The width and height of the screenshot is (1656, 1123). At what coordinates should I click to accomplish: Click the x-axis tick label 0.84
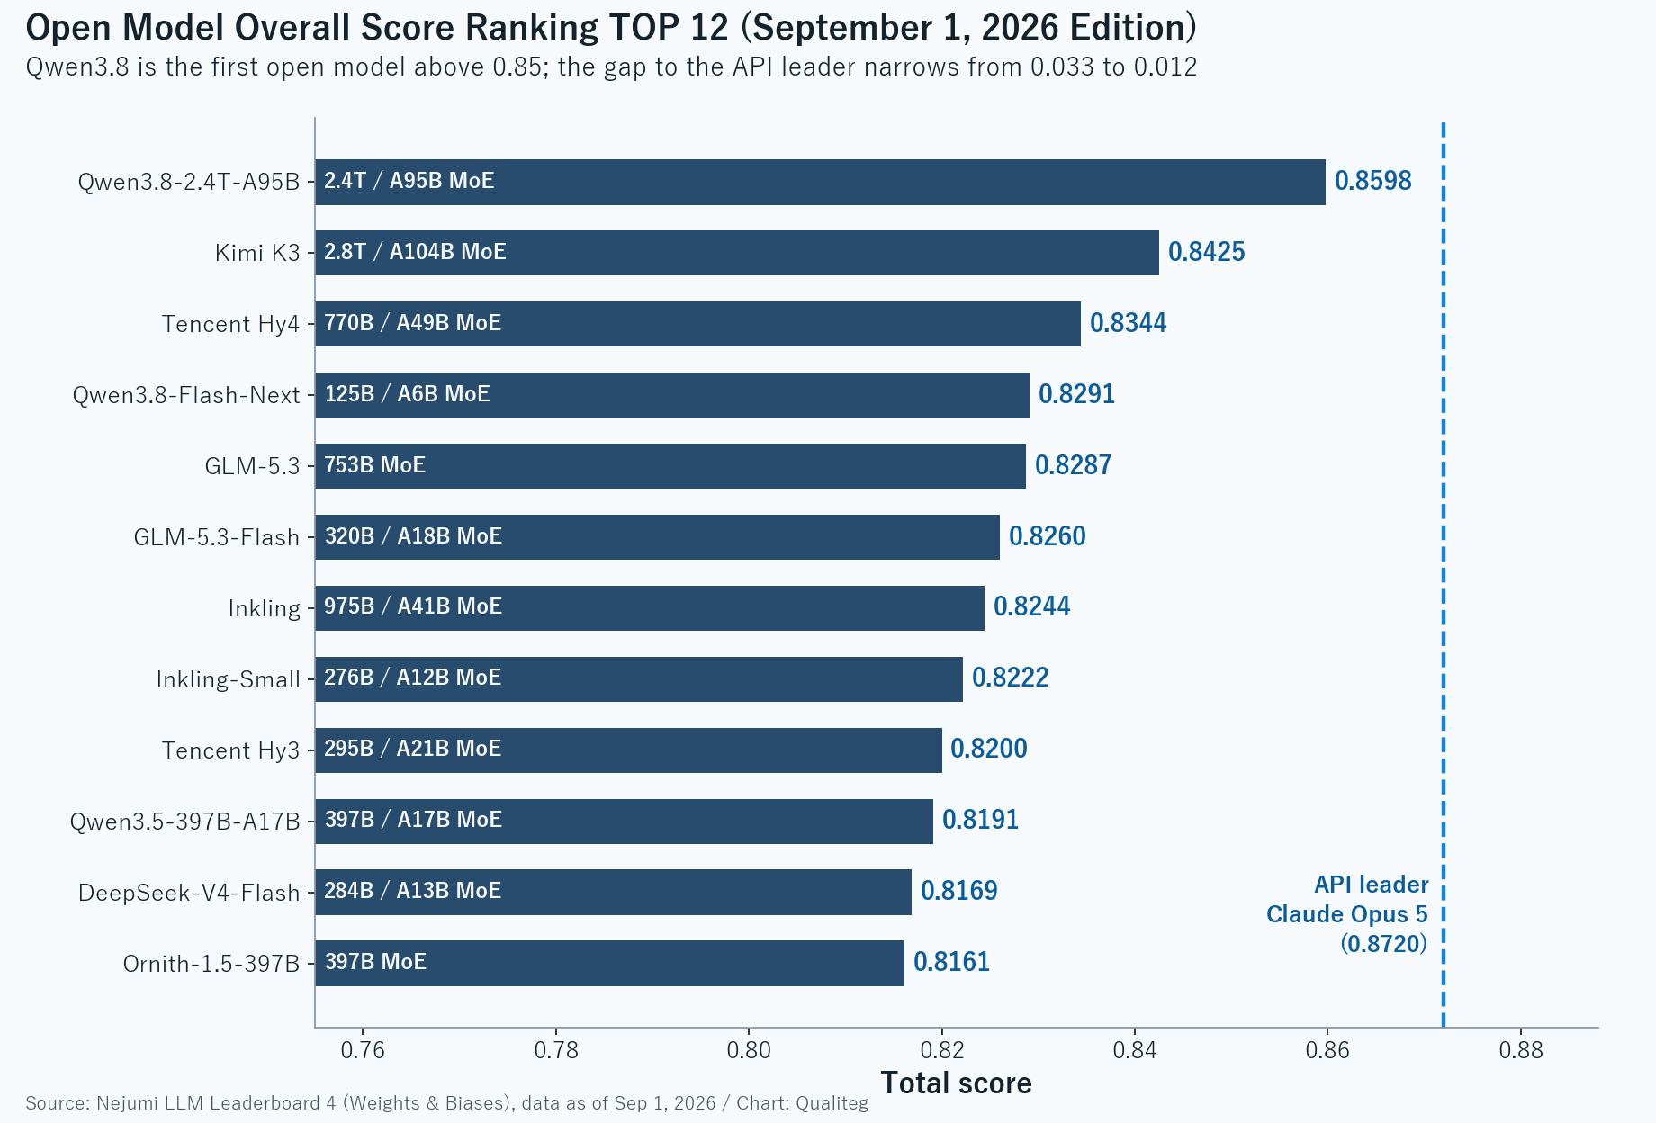pyautogui.click(x=1134, y=1050)
